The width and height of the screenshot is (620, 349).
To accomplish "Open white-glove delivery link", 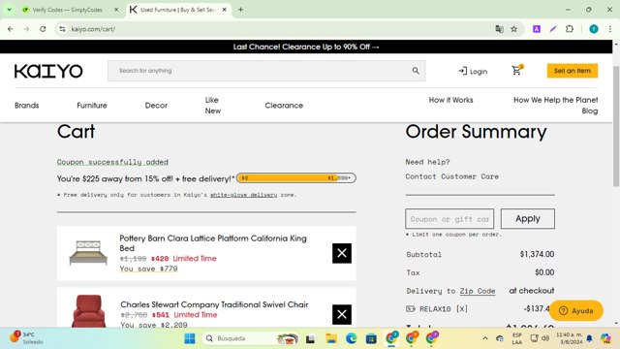I will [x=243, y=195].
